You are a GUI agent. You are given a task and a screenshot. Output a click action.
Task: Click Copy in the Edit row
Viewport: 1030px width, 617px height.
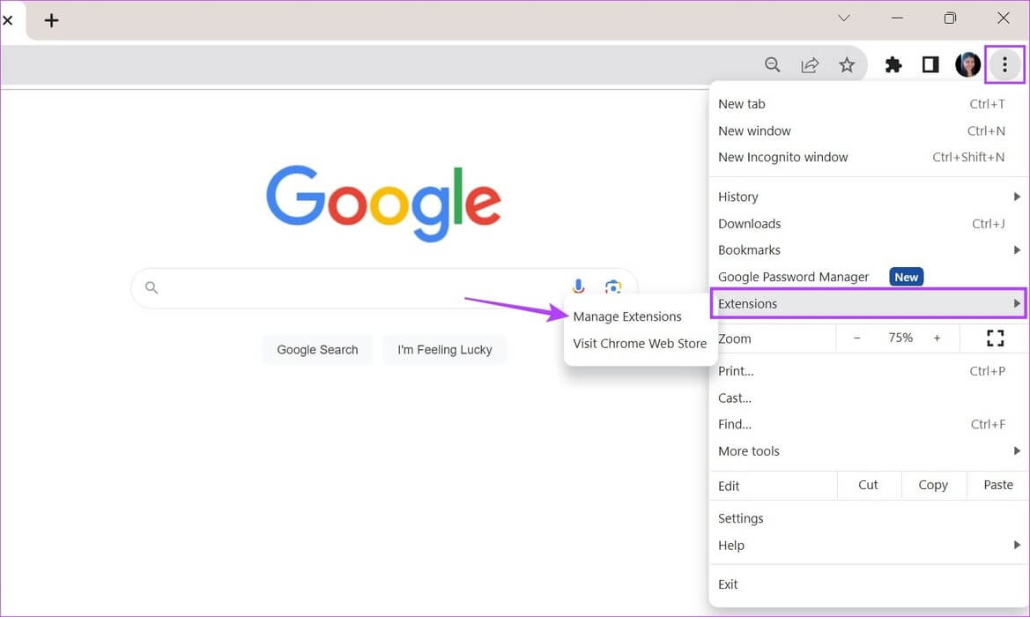pyautogui.click(x=933, y=485)
